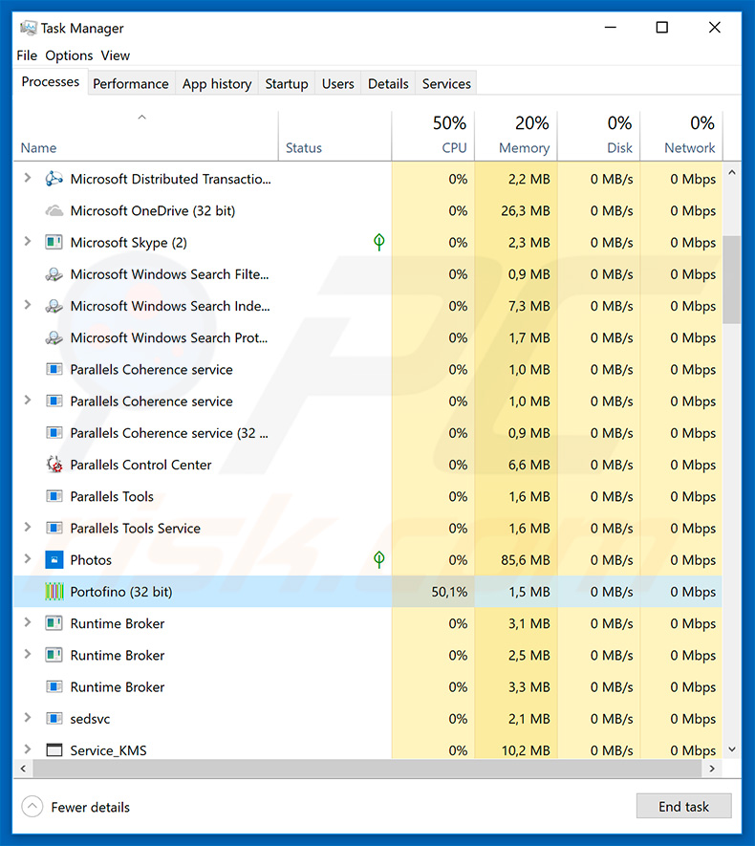Expand the Microsoft Skype (2) process group

pyautogui.click(x=28, y=241)
